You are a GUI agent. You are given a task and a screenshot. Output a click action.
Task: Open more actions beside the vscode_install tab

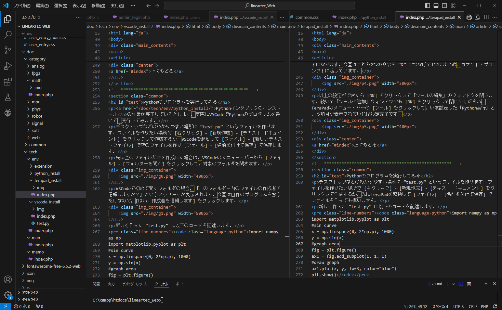click(x=282, y=17)
